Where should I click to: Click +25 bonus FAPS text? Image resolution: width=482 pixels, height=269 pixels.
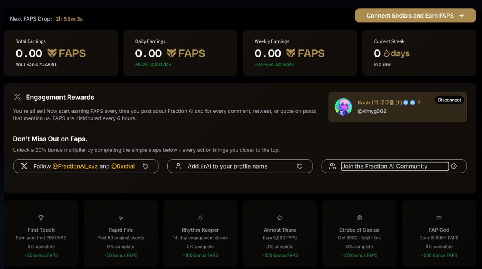(x=41, y=255)
